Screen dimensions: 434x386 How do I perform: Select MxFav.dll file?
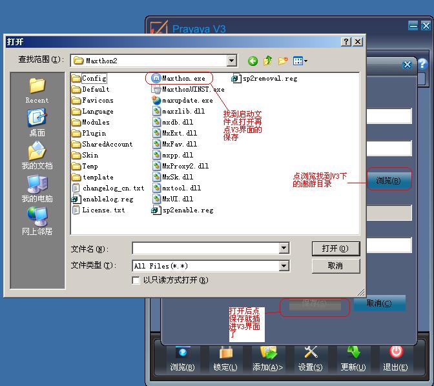174,144
